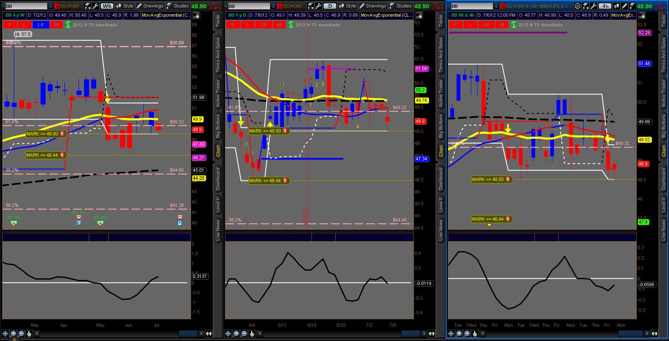669x341 pixels.
Task: Select pan hand tool in 4h chart
Action: click(475, 333)
